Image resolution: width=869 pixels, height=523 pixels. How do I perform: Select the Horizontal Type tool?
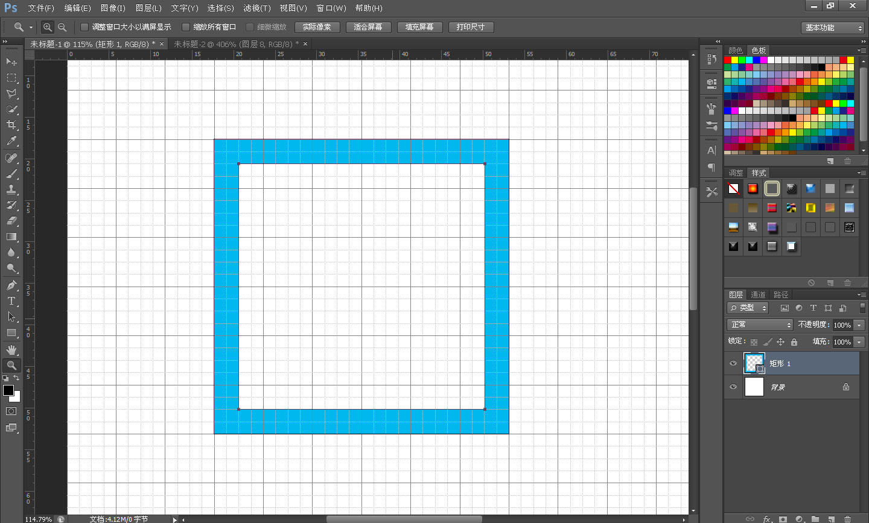coord(11,301)
